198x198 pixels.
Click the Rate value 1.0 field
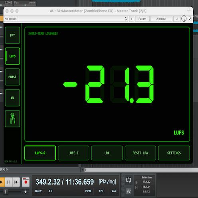(50, 191)
